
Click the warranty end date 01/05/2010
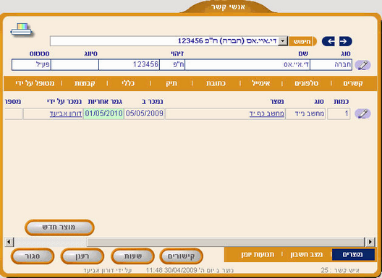pyautogui.click(x=103, y=114)
